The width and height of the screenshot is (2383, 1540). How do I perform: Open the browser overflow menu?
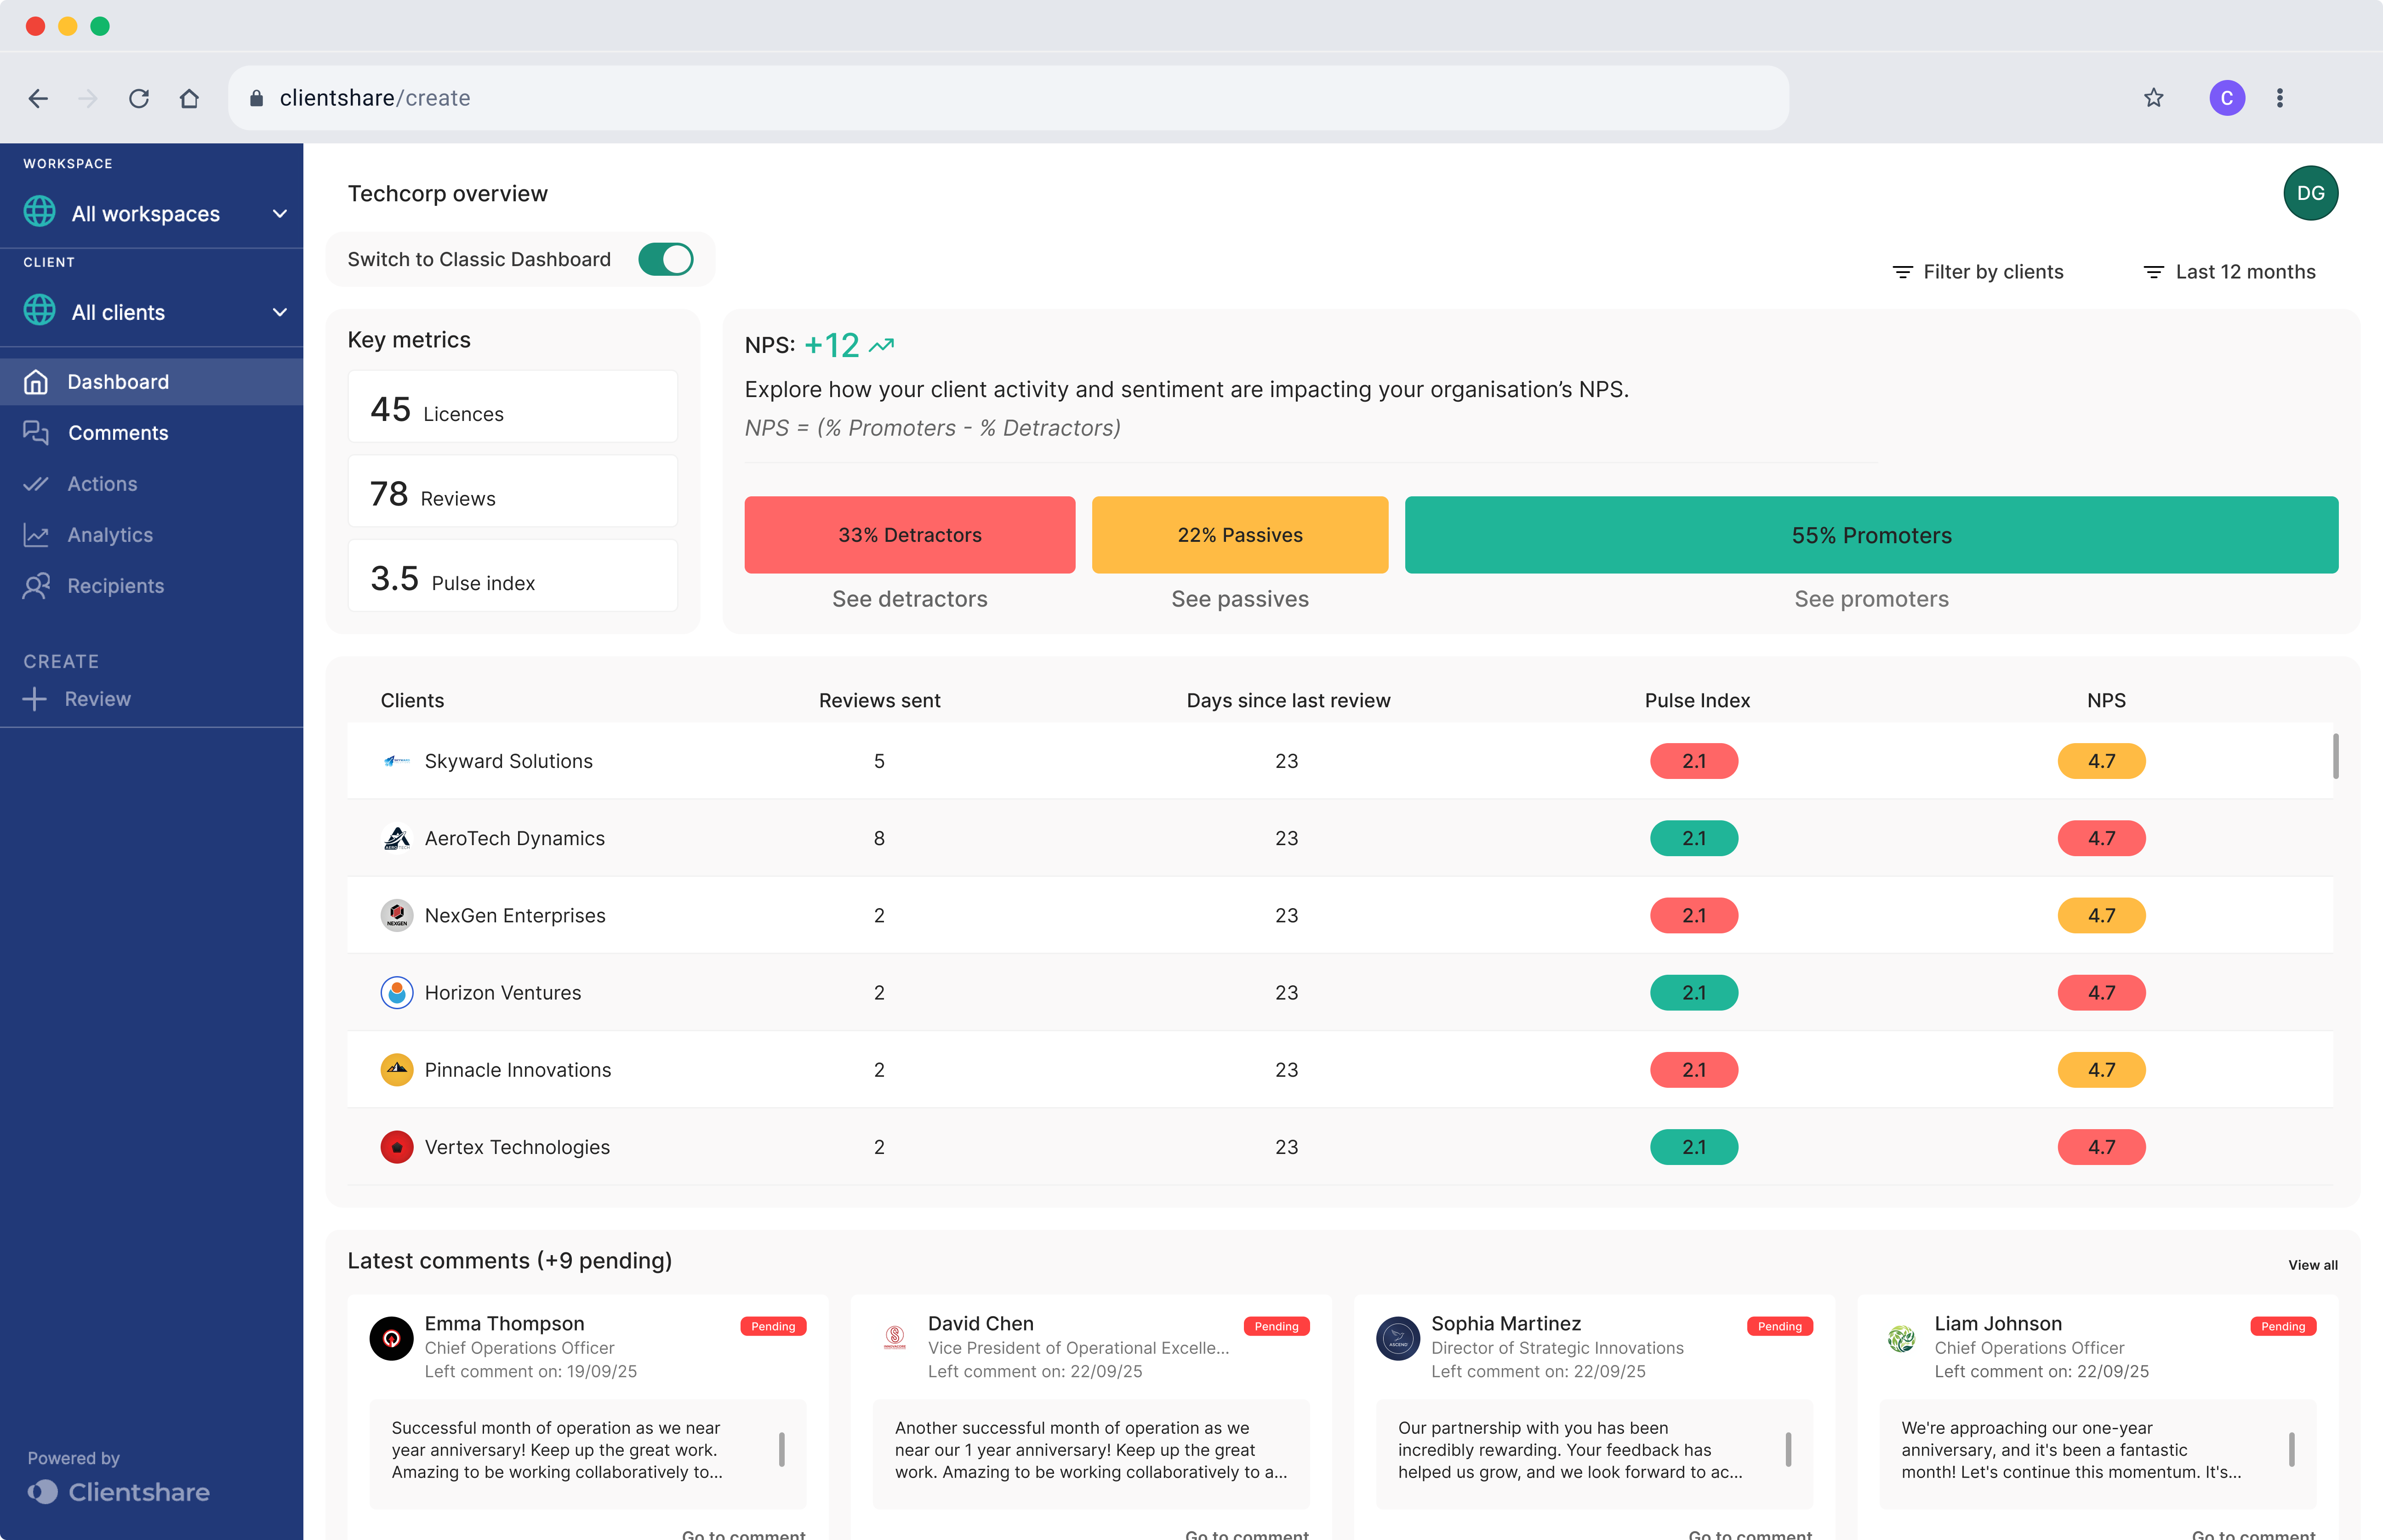tap(2280, 97)
